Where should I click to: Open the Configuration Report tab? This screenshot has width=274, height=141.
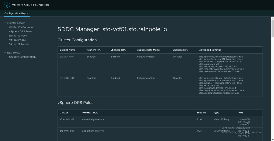coord(17,13)
